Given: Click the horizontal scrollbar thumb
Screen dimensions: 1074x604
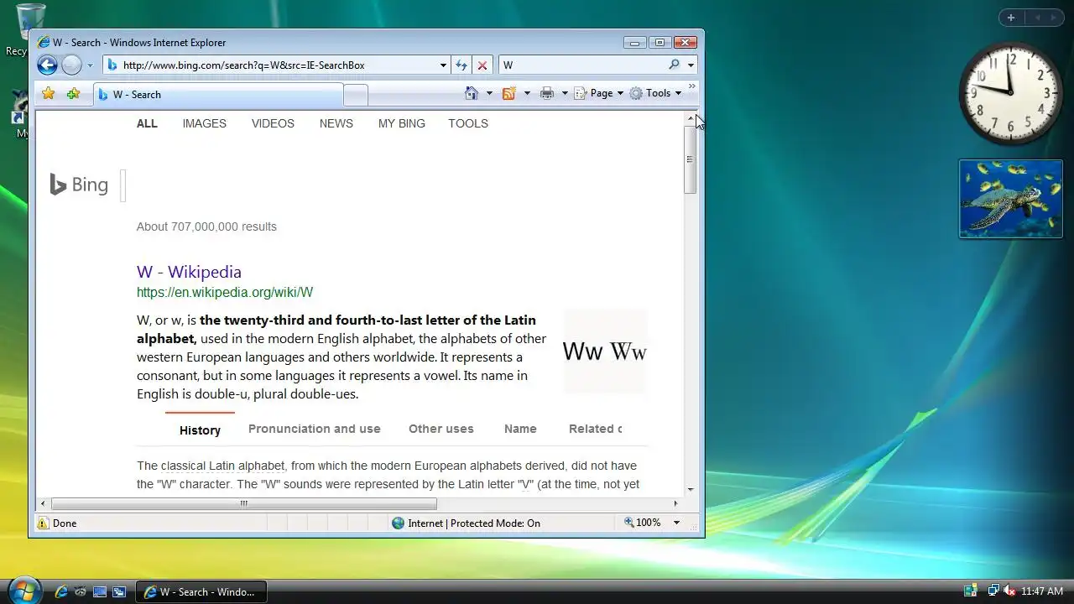Looking at the screenshot, I should click(x=244, y=503).
